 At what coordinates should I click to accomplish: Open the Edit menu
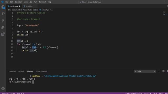click(12, 2)
